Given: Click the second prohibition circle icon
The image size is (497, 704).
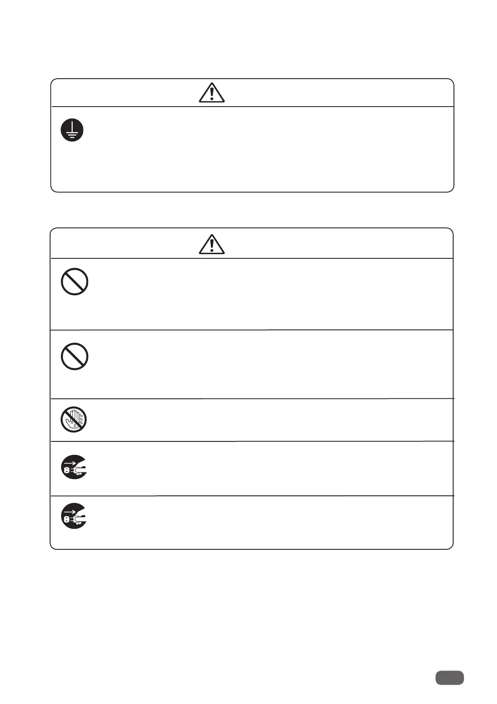Looking at the screenshot, I should click(x=74, y=356).
